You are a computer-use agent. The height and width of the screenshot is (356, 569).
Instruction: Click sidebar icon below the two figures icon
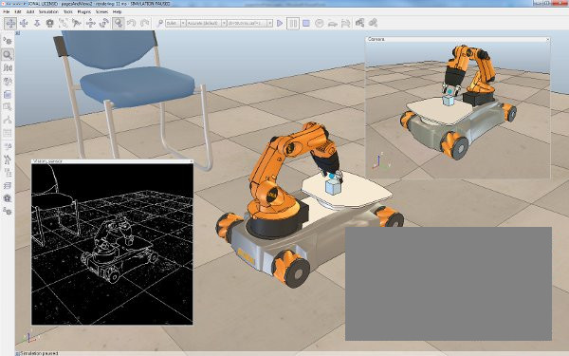coord(8,172)
